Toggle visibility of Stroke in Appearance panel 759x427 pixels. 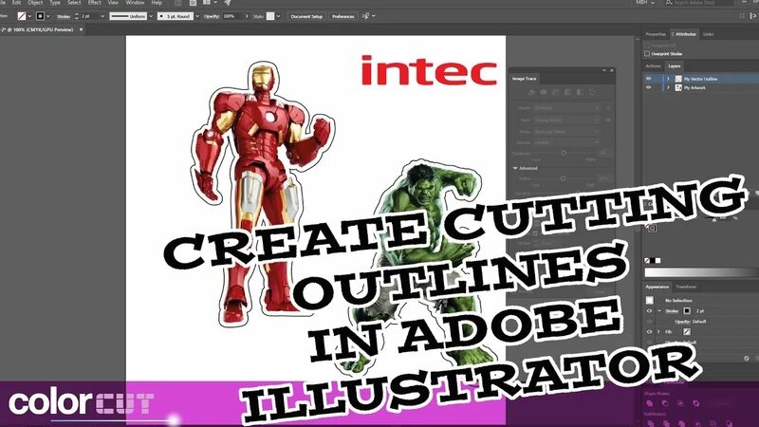pyautogui.click(x=649, y=311)
